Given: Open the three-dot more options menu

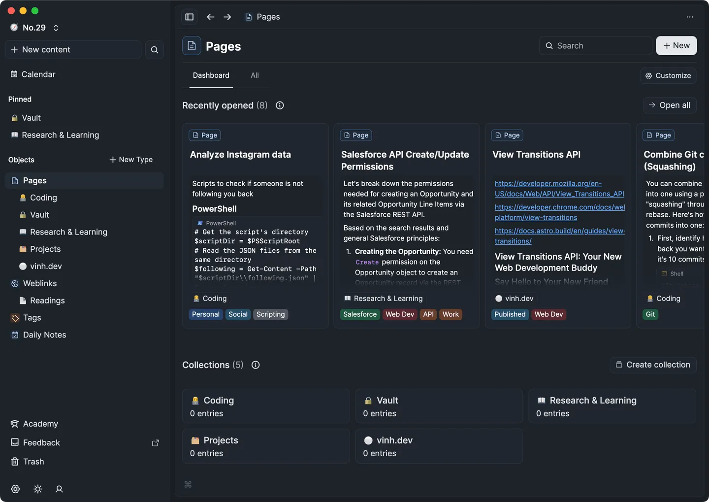Looking at the screenshot, I should (x=689, y=17).
